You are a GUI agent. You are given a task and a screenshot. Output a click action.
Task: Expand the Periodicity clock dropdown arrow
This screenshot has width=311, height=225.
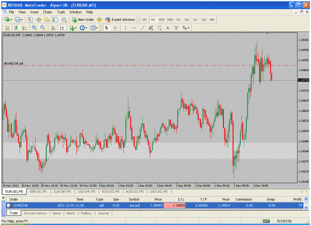tap(86, 28)
